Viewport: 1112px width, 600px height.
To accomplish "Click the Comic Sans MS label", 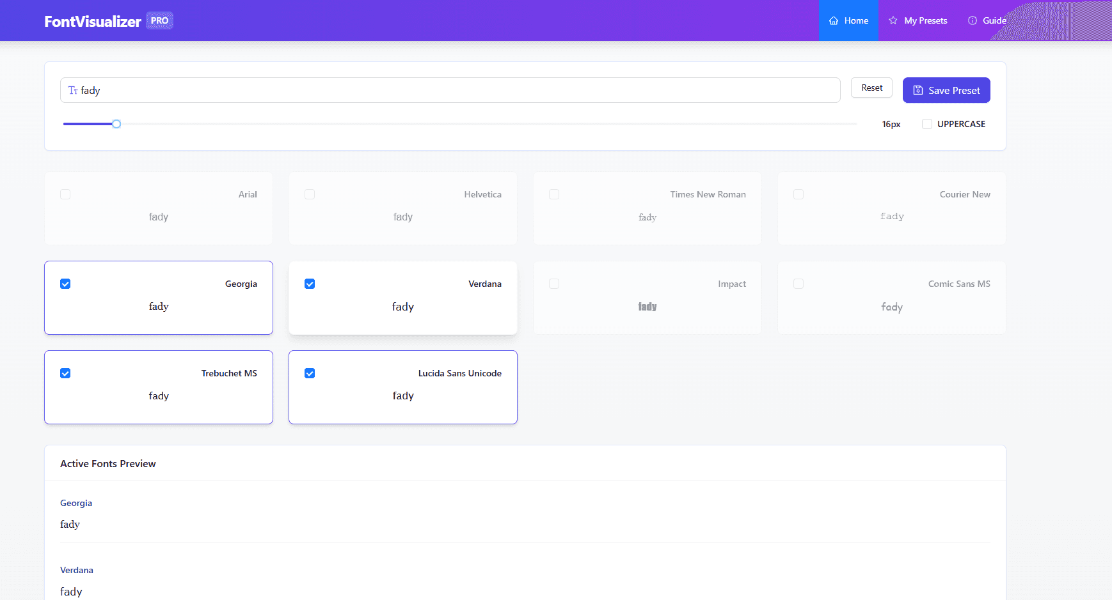I will (959, 284).
